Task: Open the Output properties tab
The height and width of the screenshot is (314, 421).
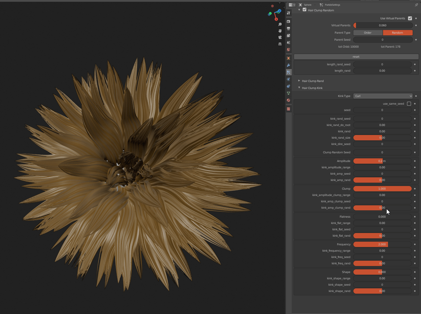Action: coord(289,29)
